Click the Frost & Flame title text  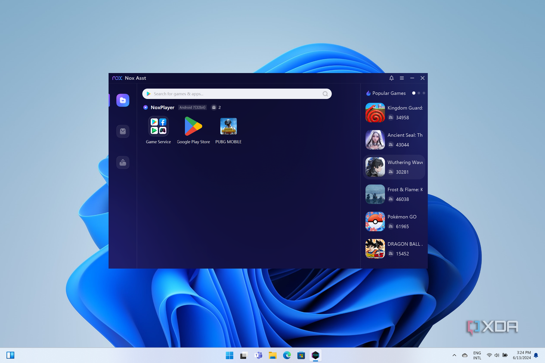[405, 190]
